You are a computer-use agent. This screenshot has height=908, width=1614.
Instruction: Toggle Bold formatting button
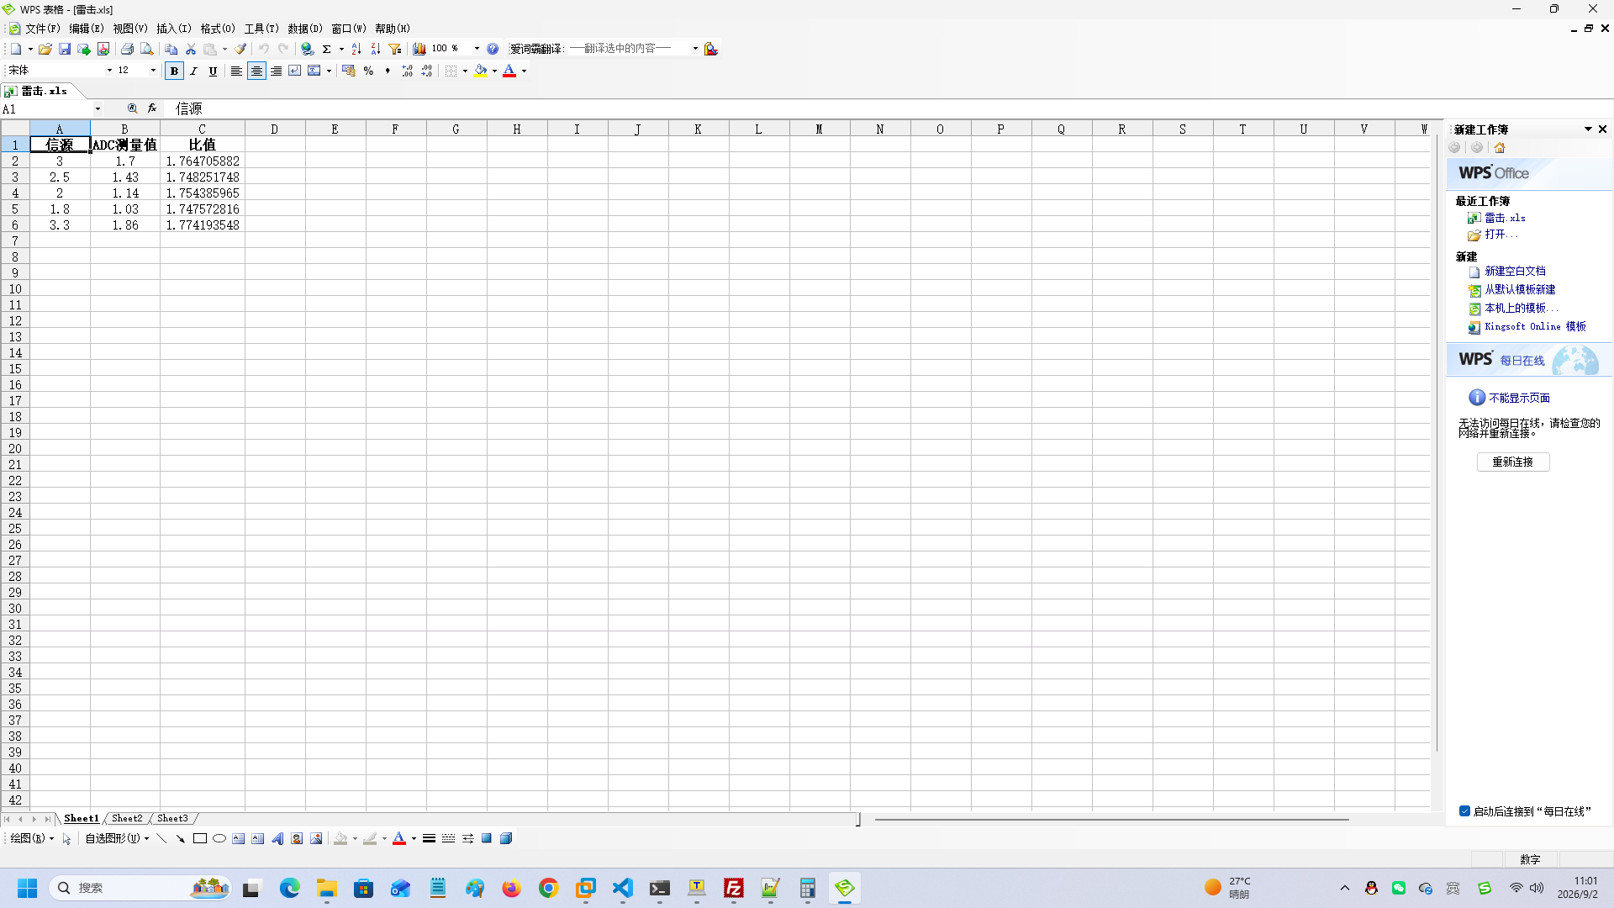[x=174, y=71]
